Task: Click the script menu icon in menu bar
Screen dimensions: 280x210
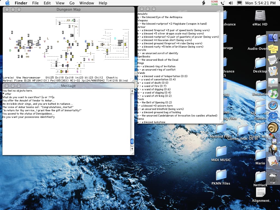Action: (203, 3)
